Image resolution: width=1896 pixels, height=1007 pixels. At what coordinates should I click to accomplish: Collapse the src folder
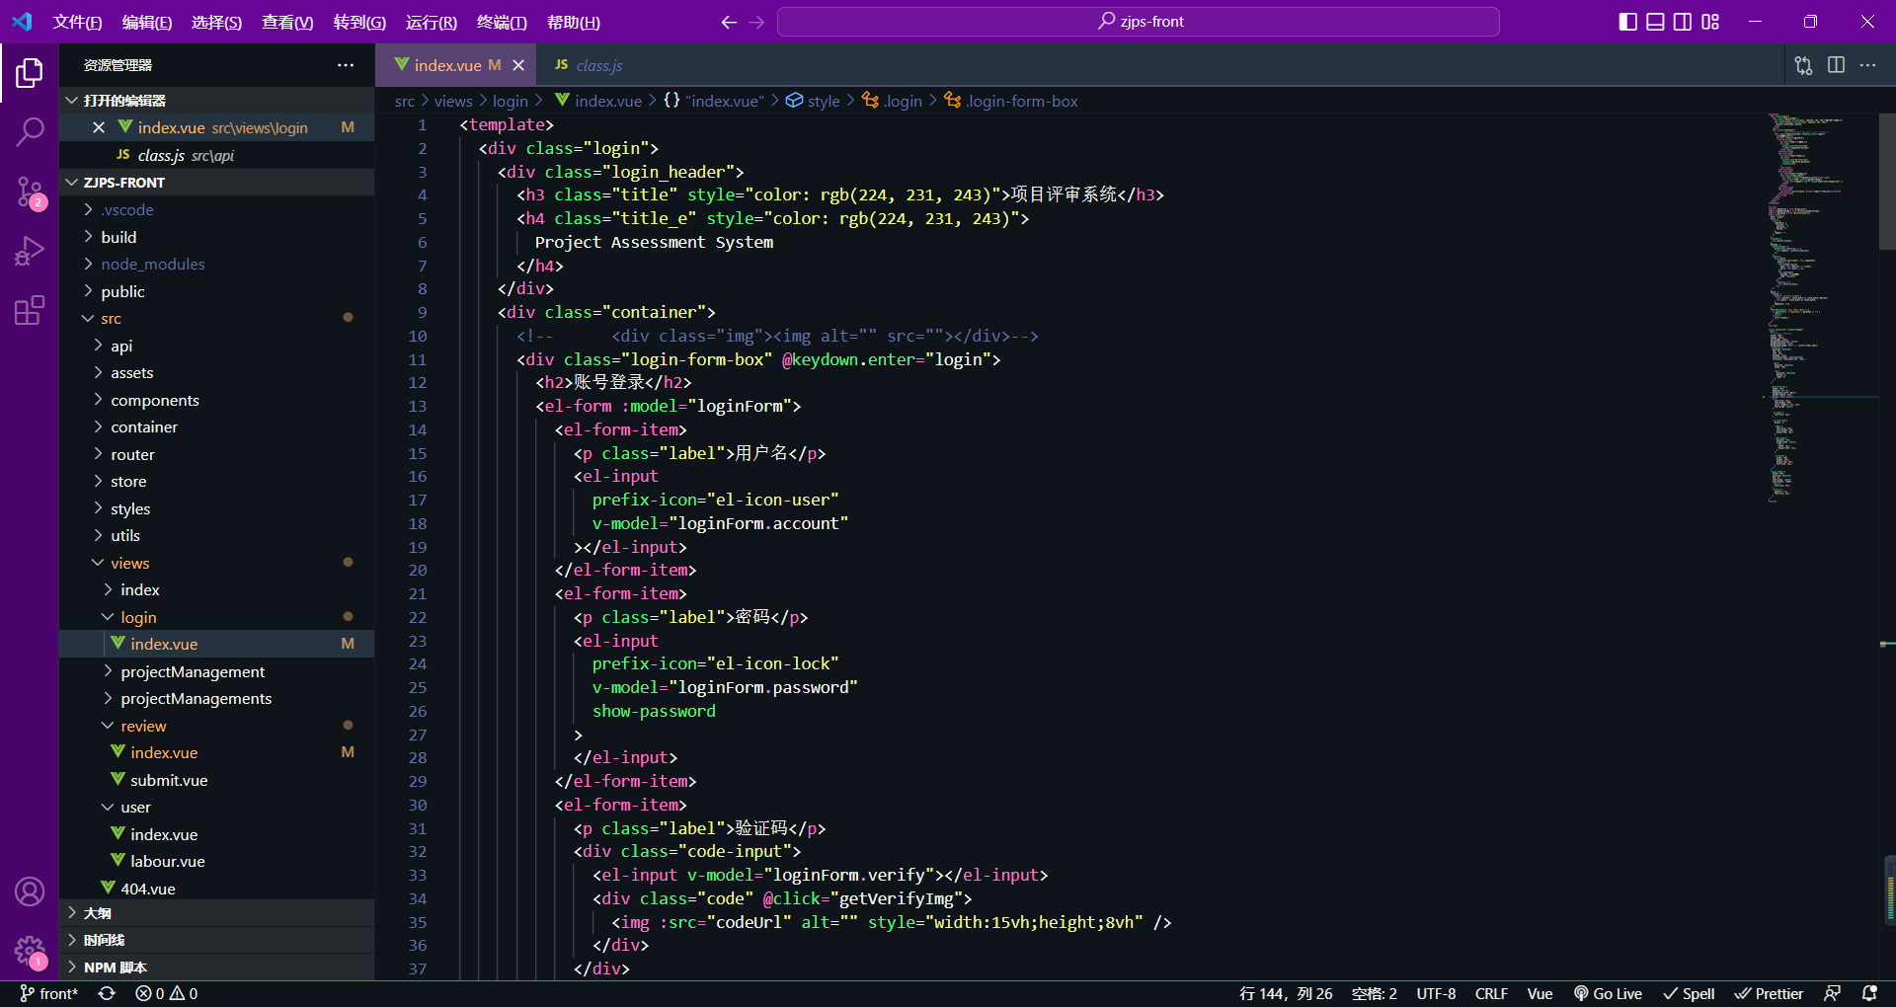coord(217,318)
